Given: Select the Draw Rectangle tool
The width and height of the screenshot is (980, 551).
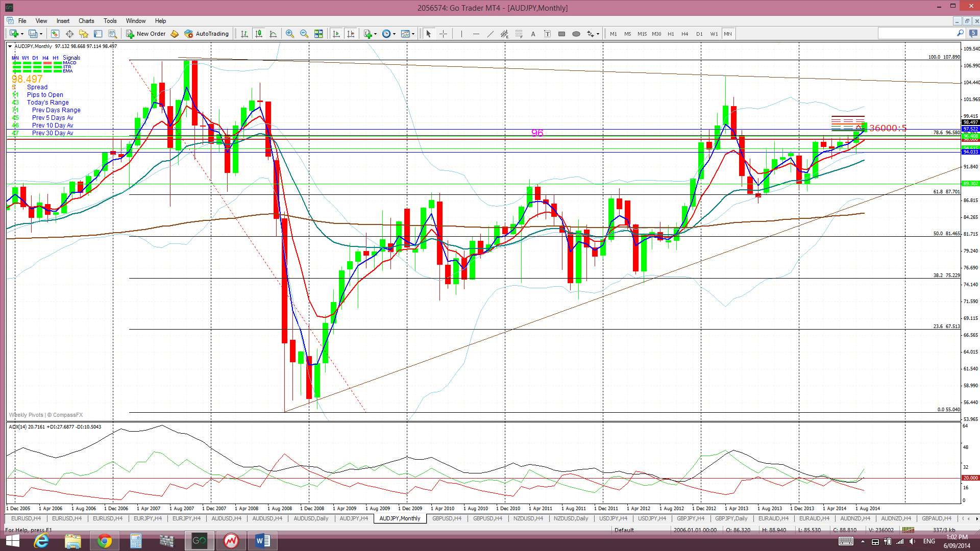Looking at the screenshot, I should click(x=561, y=34).
